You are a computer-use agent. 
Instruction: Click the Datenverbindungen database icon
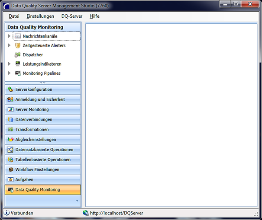[10, 119]
